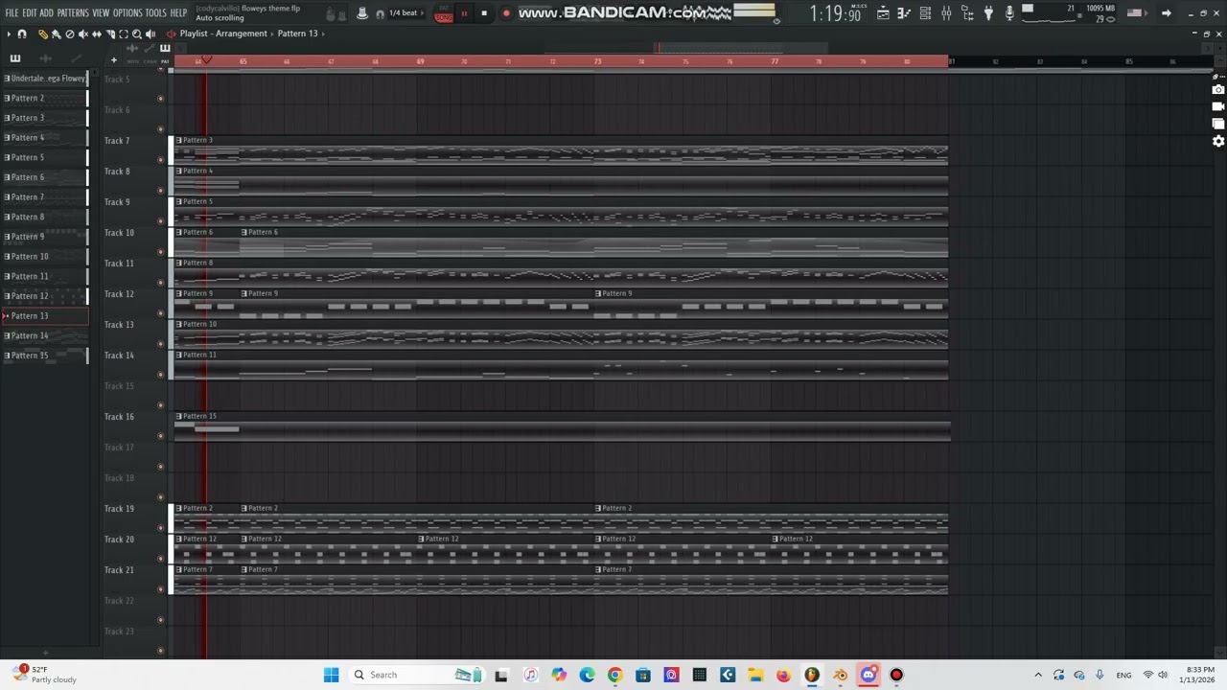Image resolution: width=1227 pixels, height=690 pixels.
Task: Select the playlist Select tool
Action: [x=123, y=34]
